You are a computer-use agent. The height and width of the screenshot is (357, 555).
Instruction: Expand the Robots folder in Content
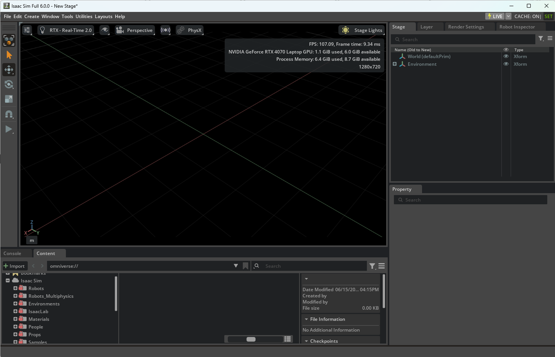(x=15, y=288)
